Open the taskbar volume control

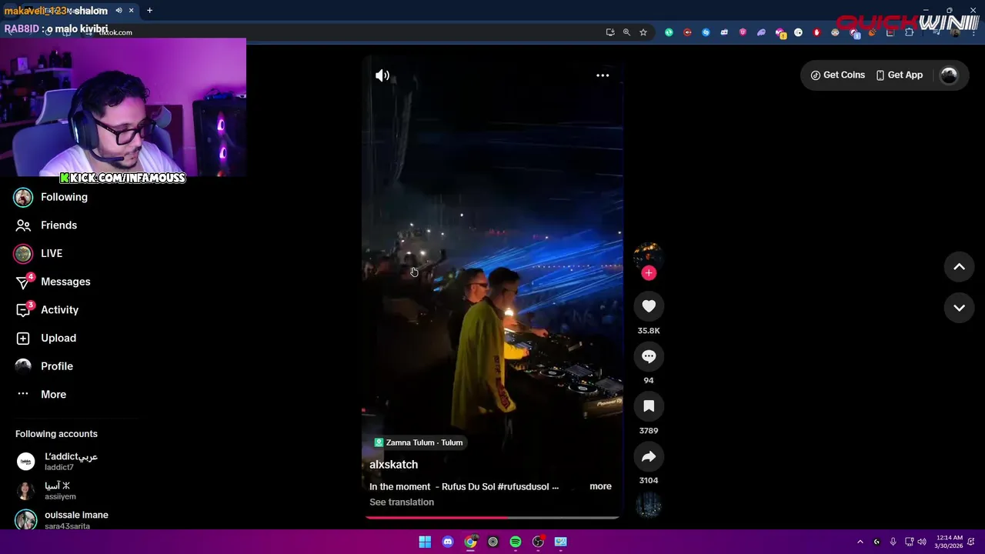(922, 542)
